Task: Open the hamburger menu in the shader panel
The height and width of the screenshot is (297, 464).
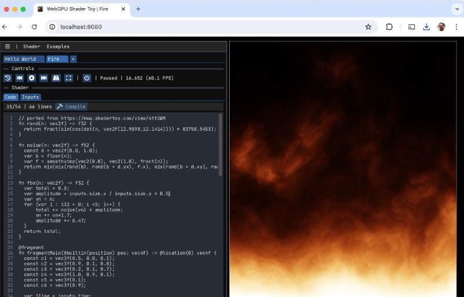Action: (x=8, y=46)
